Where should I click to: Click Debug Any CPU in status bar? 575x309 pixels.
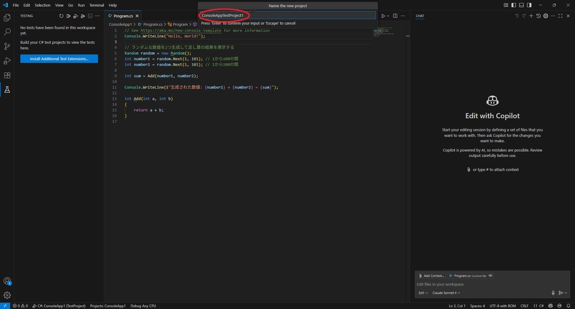click(x=143, y=306)
